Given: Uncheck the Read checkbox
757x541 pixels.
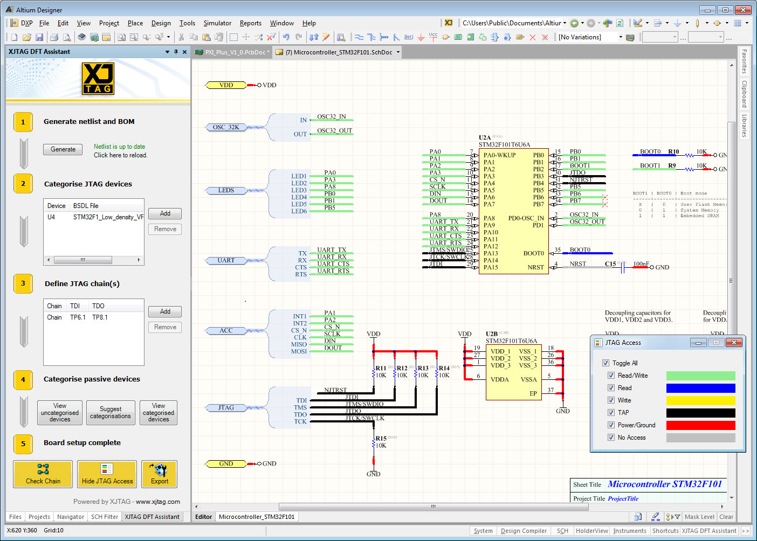Looking at the screenshot, I should [x=611, y=388].
